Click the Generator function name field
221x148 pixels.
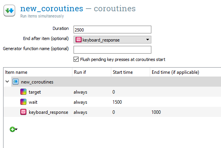coord(112,50)
